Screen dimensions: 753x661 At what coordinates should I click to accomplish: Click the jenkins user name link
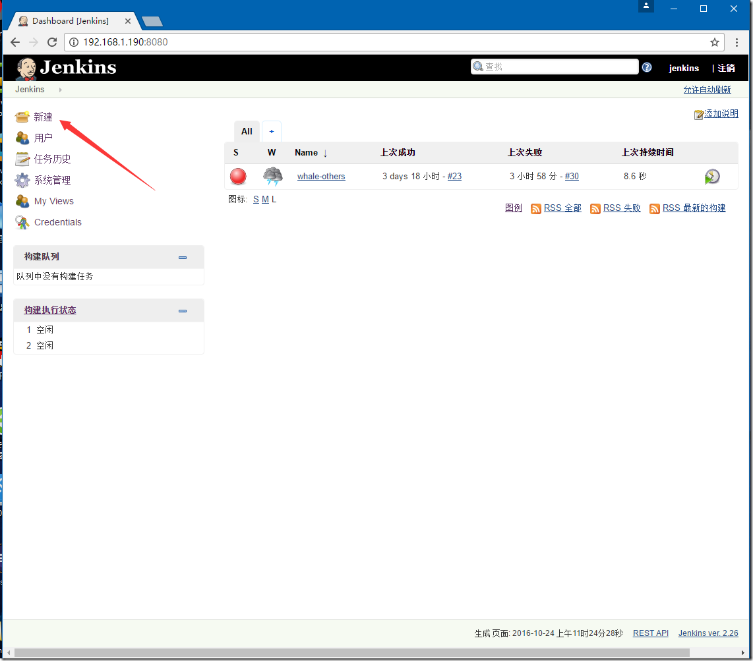(684, 68)
